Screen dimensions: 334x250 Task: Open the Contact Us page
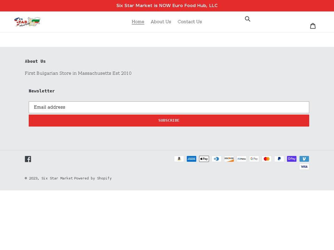[190, 22]
